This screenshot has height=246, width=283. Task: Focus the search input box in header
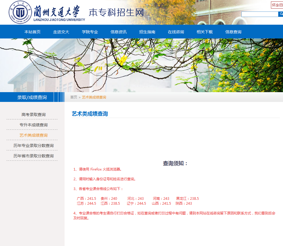(x=260, y=14)
